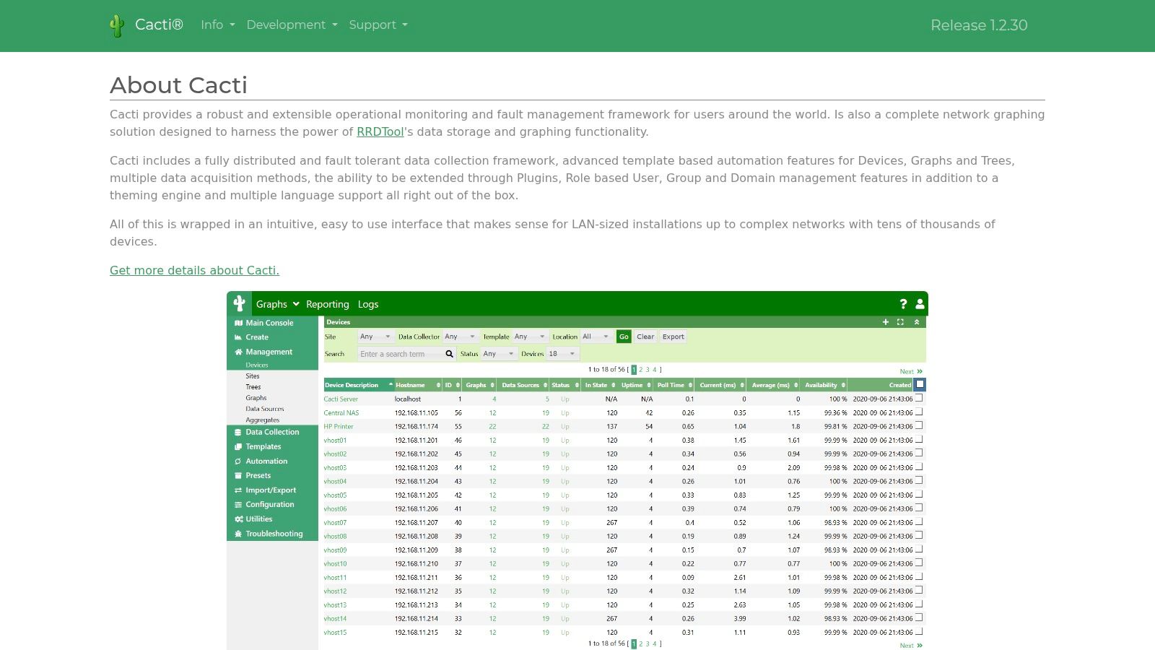Viewport: 1155px width, 650px height.
Task: Check the Cacti Server row checkbox
Action: 919,398
